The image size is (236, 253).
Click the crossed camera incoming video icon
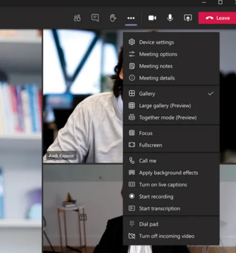(x=132, y=236)
